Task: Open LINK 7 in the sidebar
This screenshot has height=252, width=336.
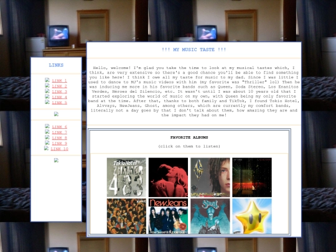Action: point(59,133)
